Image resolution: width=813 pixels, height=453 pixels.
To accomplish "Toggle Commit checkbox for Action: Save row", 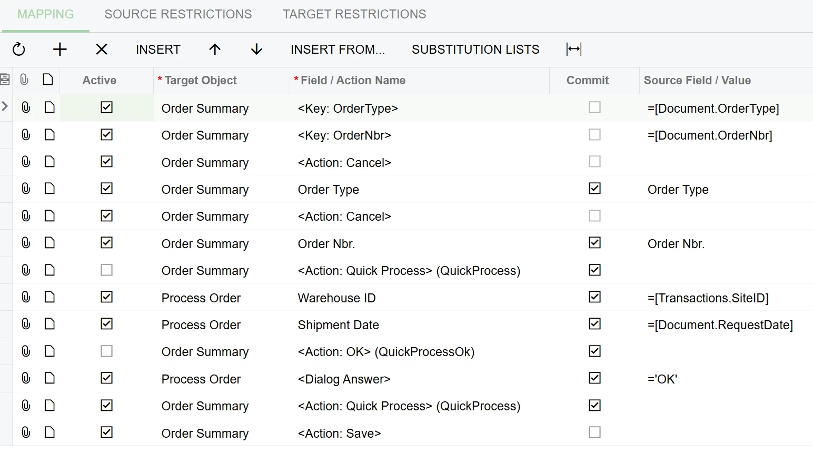I will click(594, 432).
